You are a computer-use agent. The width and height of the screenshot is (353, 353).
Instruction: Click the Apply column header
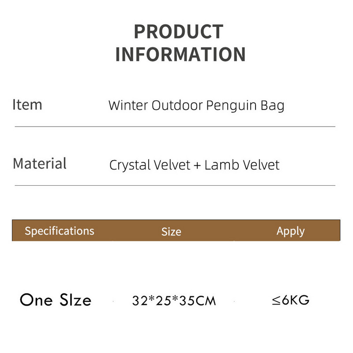click(290, 231)
